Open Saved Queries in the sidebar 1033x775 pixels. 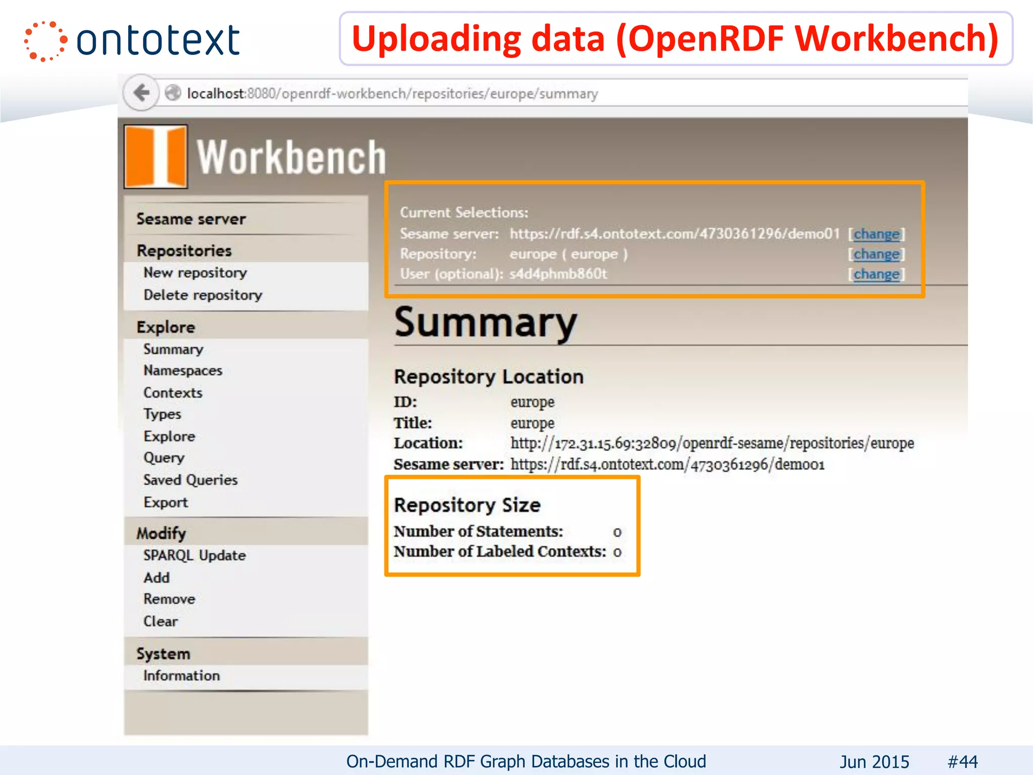coord(191,480)
